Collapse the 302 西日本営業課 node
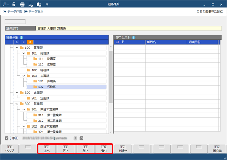 point(24,126)
